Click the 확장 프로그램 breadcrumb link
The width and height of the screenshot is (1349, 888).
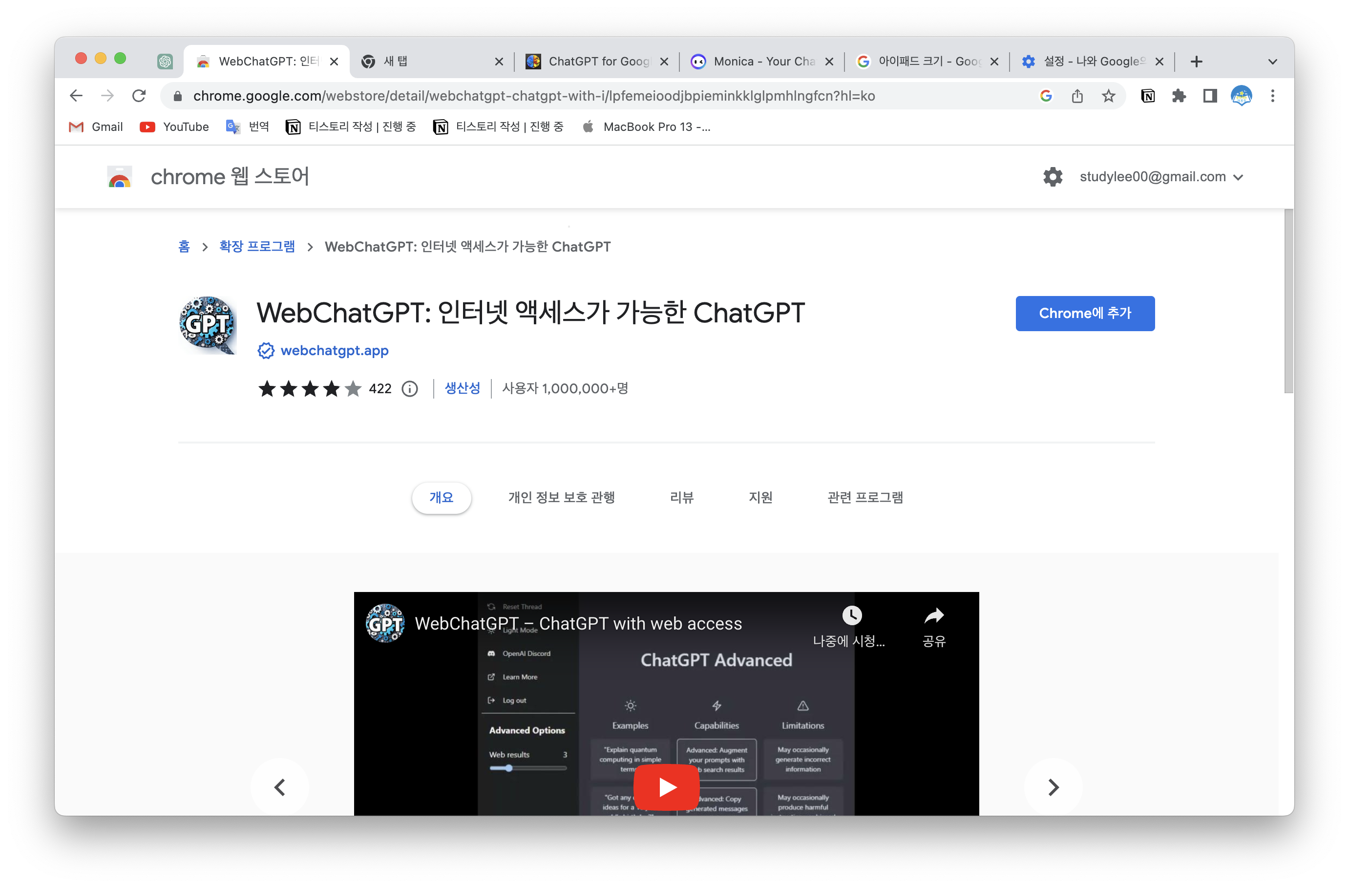coord(257,247)
